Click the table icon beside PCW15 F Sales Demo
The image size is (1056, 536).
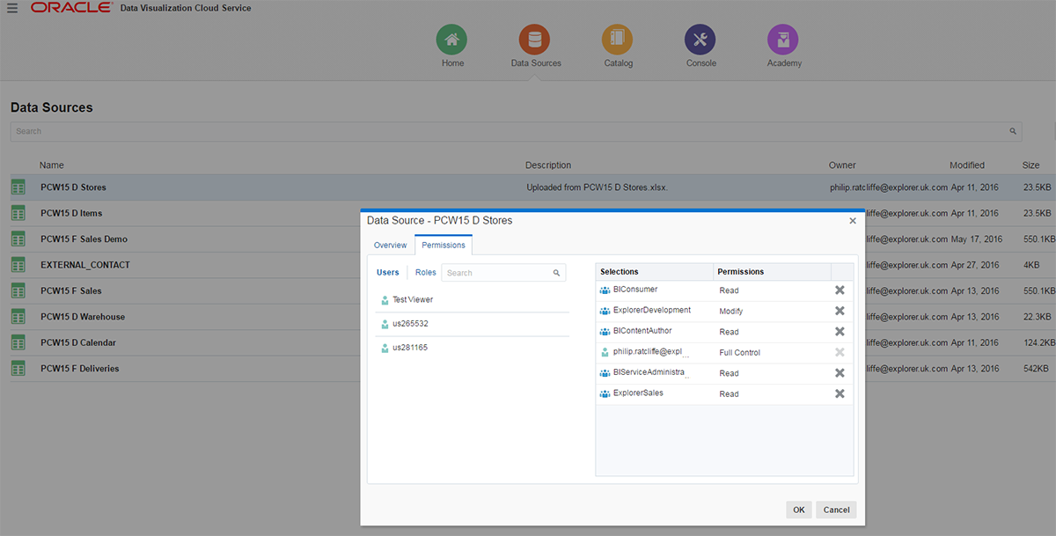point(18,239)
